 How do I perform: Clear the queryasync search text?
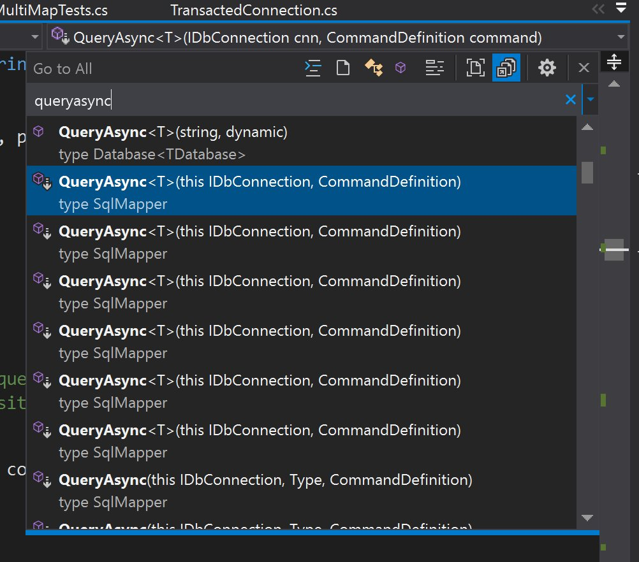click(570, 99)
